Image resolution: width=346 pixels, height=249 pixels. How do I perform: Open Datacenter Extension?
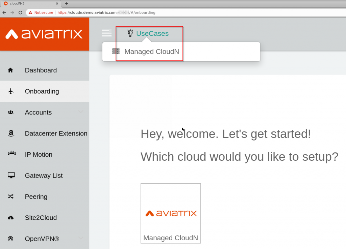point(45,133)
